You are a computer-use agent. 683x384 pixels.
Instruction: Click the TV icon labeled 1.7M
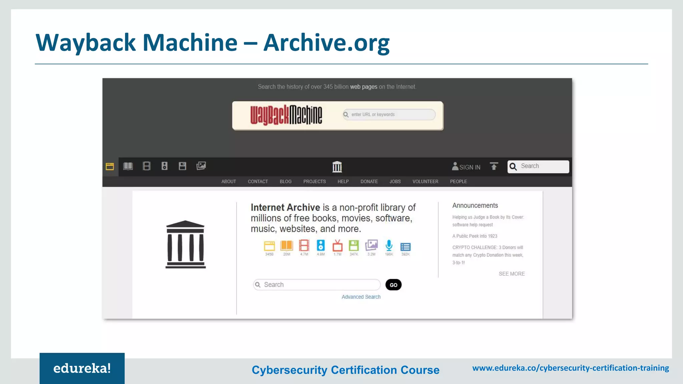(337, 246)
